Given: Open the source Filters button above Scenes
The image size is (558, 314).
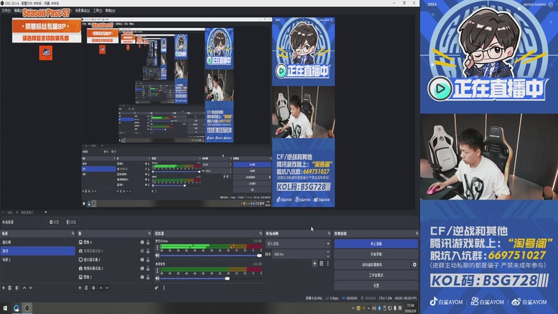Looking at the screenshot, I should coord(71,222).
